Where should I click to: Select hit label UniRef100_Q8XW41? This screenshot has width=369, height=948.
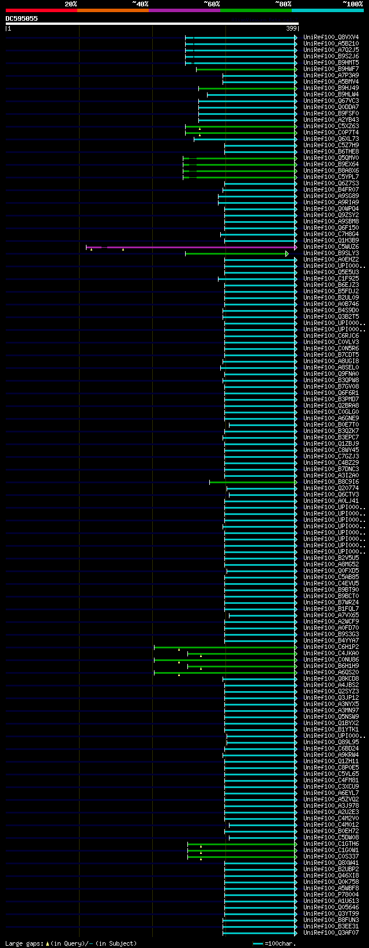point(331,863)
